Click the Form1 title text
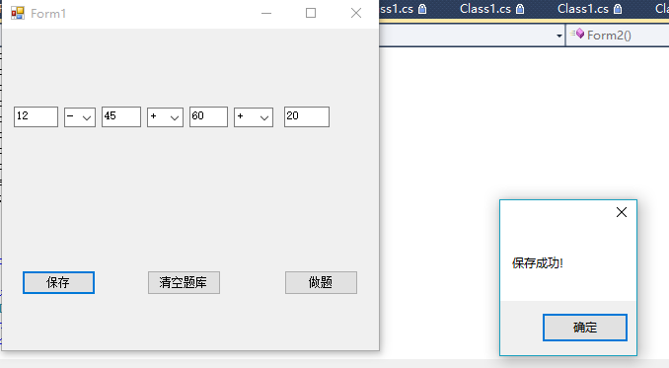669x368 pixels. 48,14
